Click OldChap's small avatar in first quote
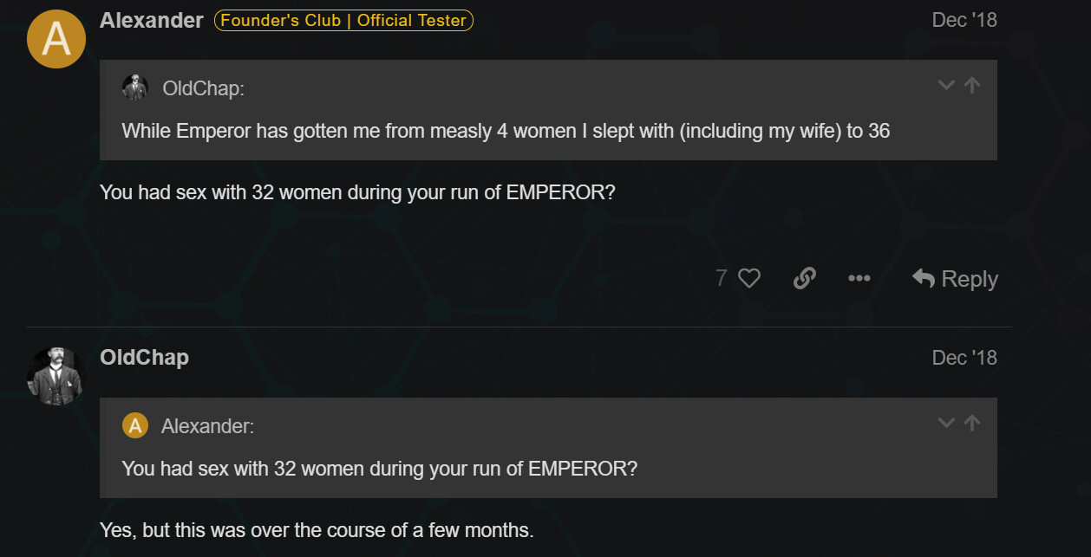The width and height of the screenshot is (1091, 557). pos(134,87)
